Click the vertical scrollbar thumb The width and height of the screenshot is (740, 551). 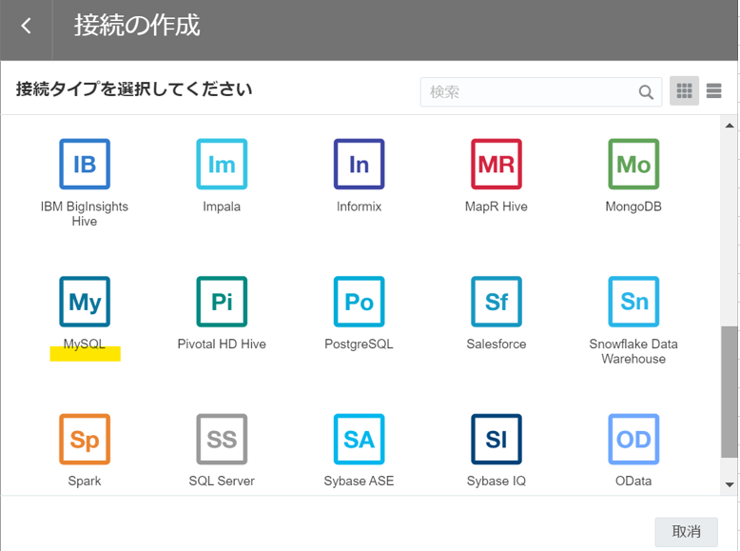coord(730,392)
